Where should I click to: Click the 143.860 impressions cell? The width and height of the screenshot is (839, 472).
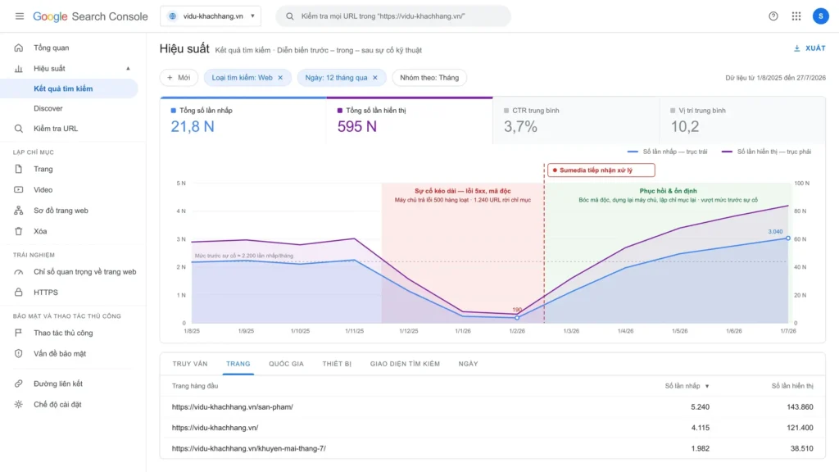pos(800,406)
